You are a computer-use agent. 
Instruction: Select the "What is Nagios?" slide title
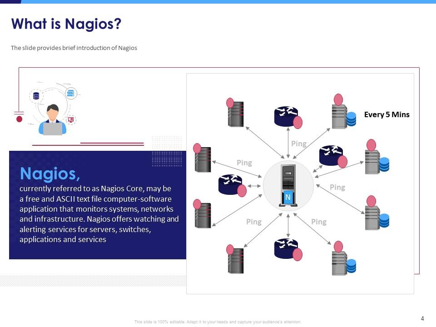(x=66, y=24)
